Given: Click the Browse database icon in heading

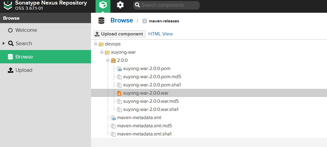Looking at the screenshot, I should tap(101, 21).
